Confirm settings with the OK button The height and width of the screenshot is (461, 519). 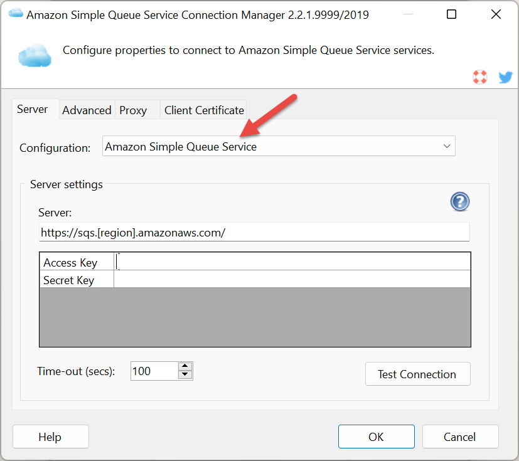coord(377,437)
